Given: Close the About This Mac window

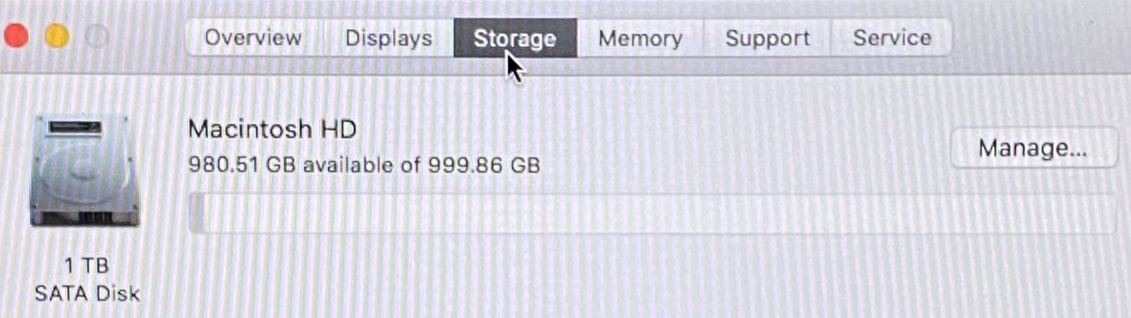Looking at the screenshot, I should point(17,36).
